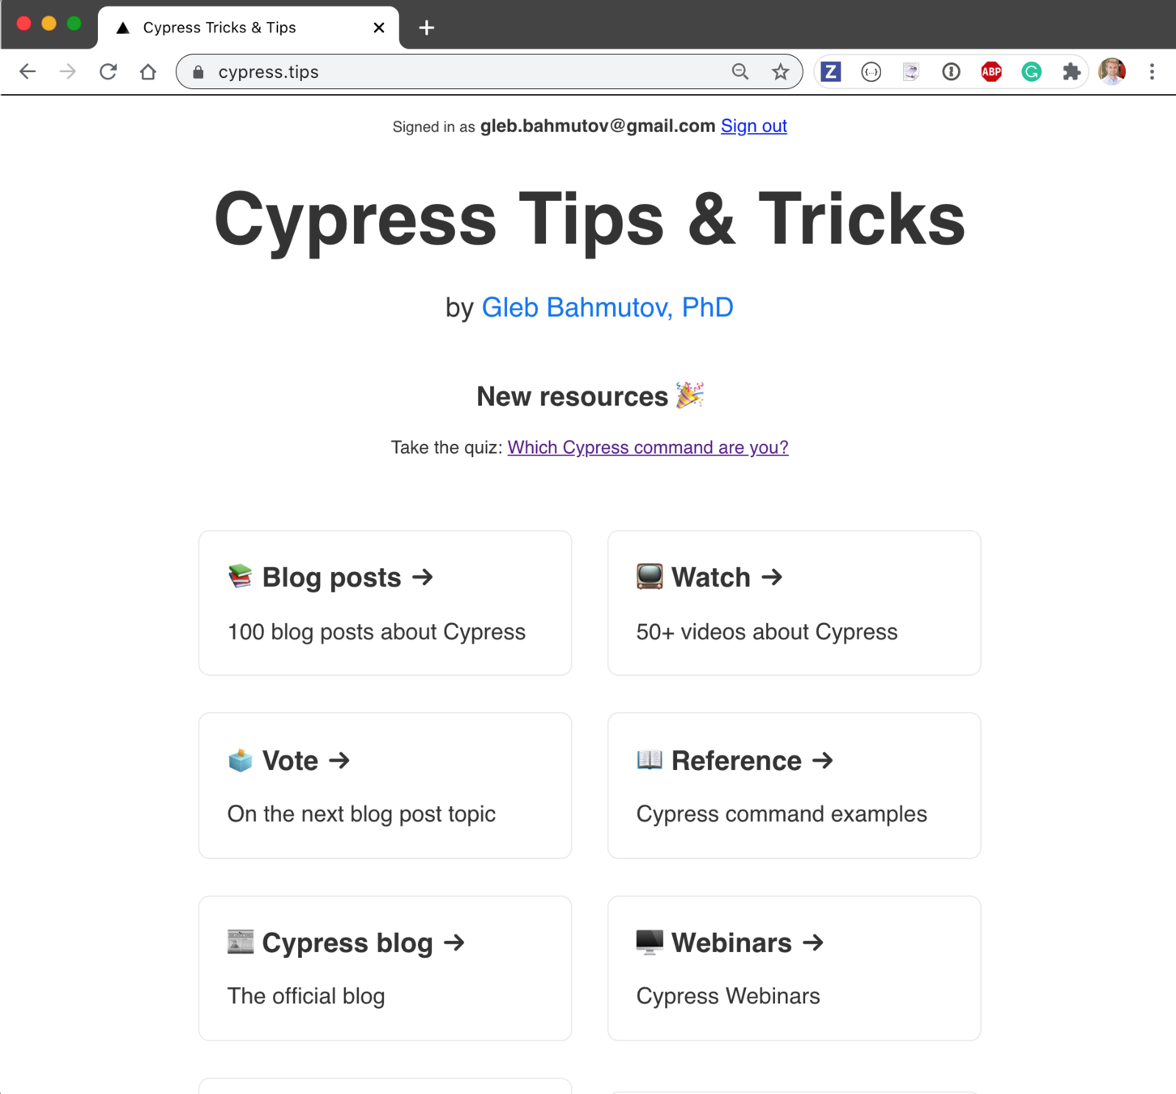1176x1094 pixels.
Task: Go back to previous page
Action: tap(28, 71)
